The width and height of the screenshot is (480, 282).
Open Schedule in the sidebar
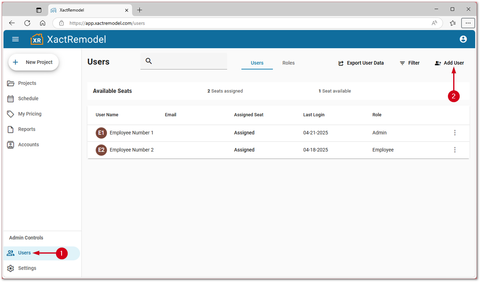tap(28, 98)
